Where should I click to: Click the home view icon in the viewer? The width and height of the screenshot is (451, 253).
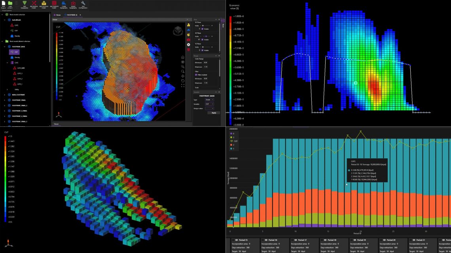tap(182, 57)
